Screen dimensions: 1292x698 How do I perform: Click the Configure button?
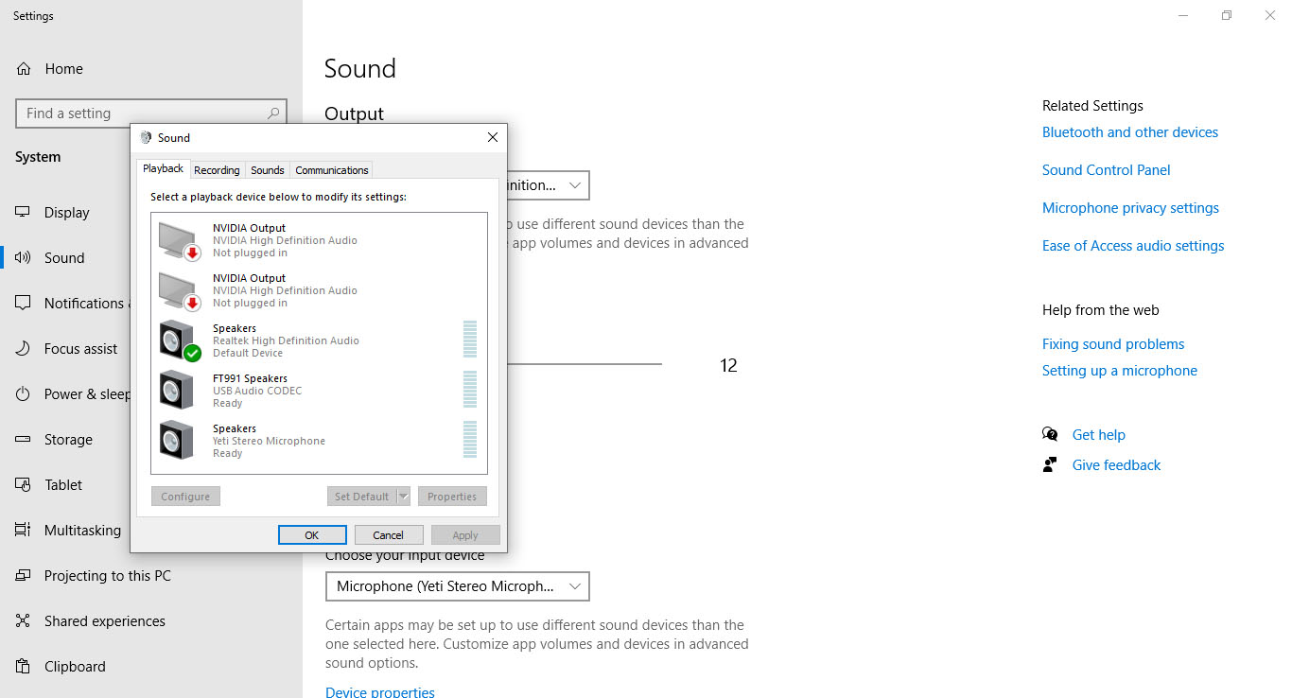tap(185, 497)
